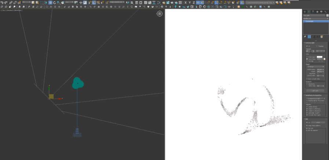This screenshot has width=329, height=160.
Task: Select Texmap color radio button
Action: click(x=307, y=61)
